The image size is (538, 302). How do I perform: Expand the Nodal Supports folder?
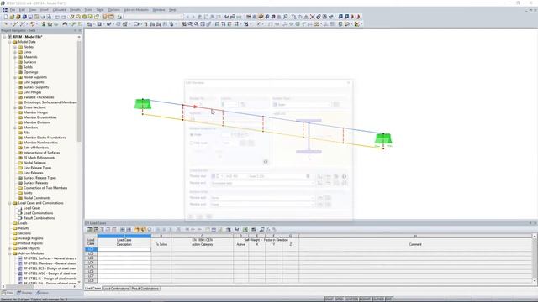[x=15, y=77]
